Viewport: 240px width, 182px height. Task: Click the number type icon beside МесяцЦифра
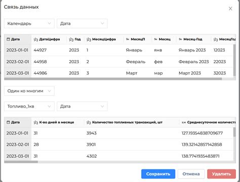(89, 39)
